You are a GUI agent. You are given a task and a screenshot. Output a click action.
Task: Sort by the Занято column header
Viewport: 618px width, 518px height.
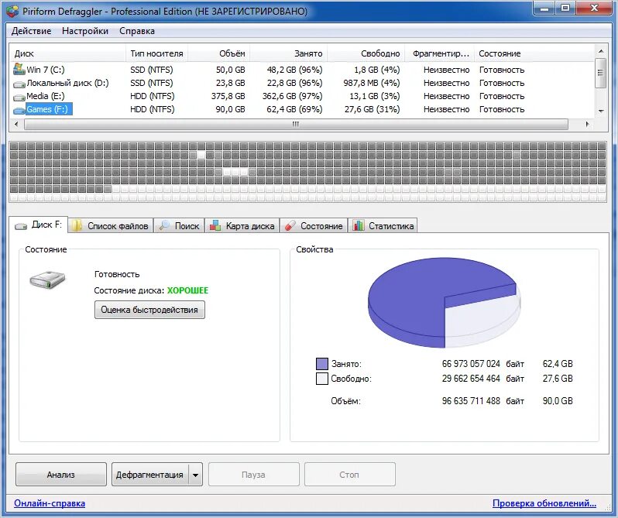pos(289,53)
